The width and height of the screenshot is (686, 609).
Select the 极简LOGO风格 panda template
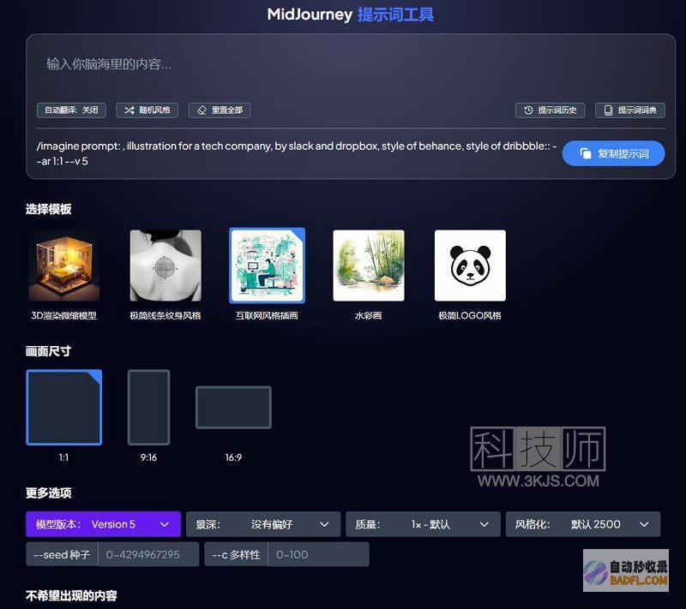470,266
